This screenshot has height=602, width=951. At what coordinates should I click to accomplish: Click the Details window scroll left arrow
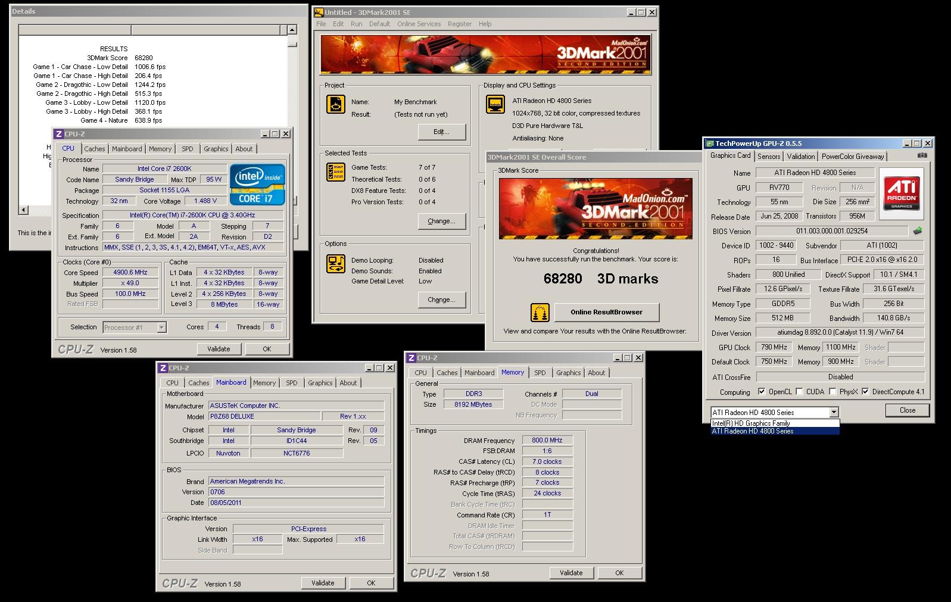23,210
